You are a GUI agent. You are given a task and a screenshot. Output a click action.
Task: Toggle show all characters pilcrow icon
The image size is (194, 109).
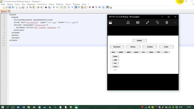pos(72,7)
